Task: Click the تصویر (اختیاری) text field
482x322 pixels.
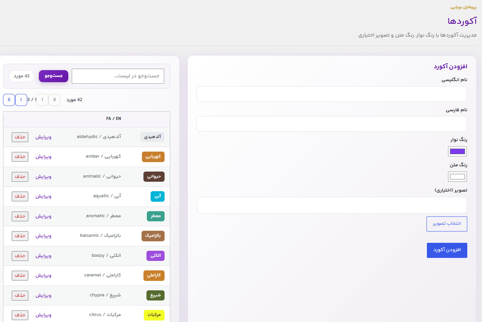Action: coord(332,205)
